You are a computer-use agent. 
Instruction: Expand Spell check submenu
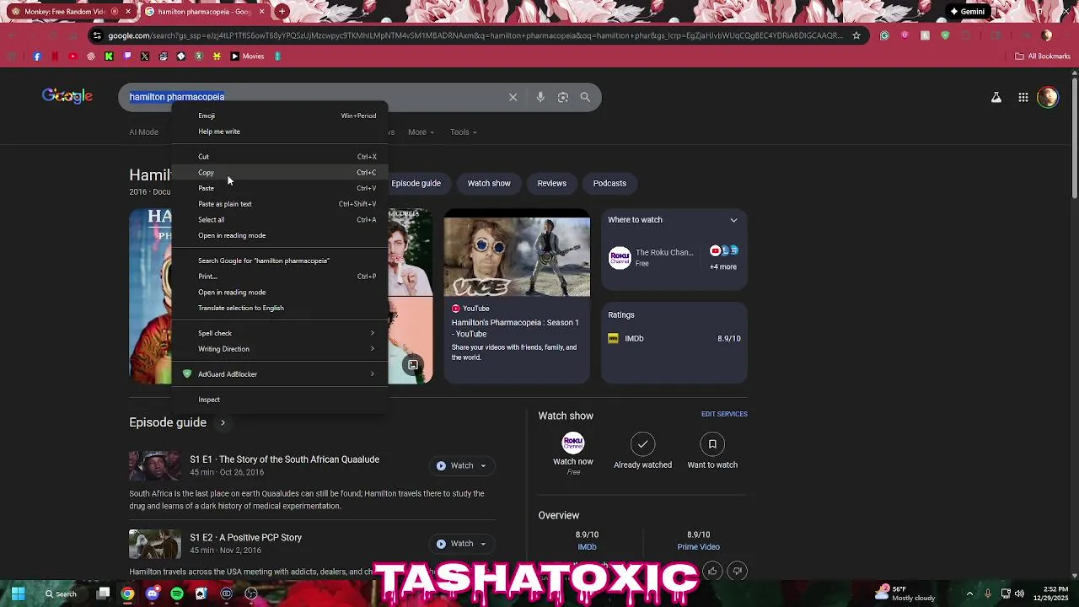pos(280,333)
